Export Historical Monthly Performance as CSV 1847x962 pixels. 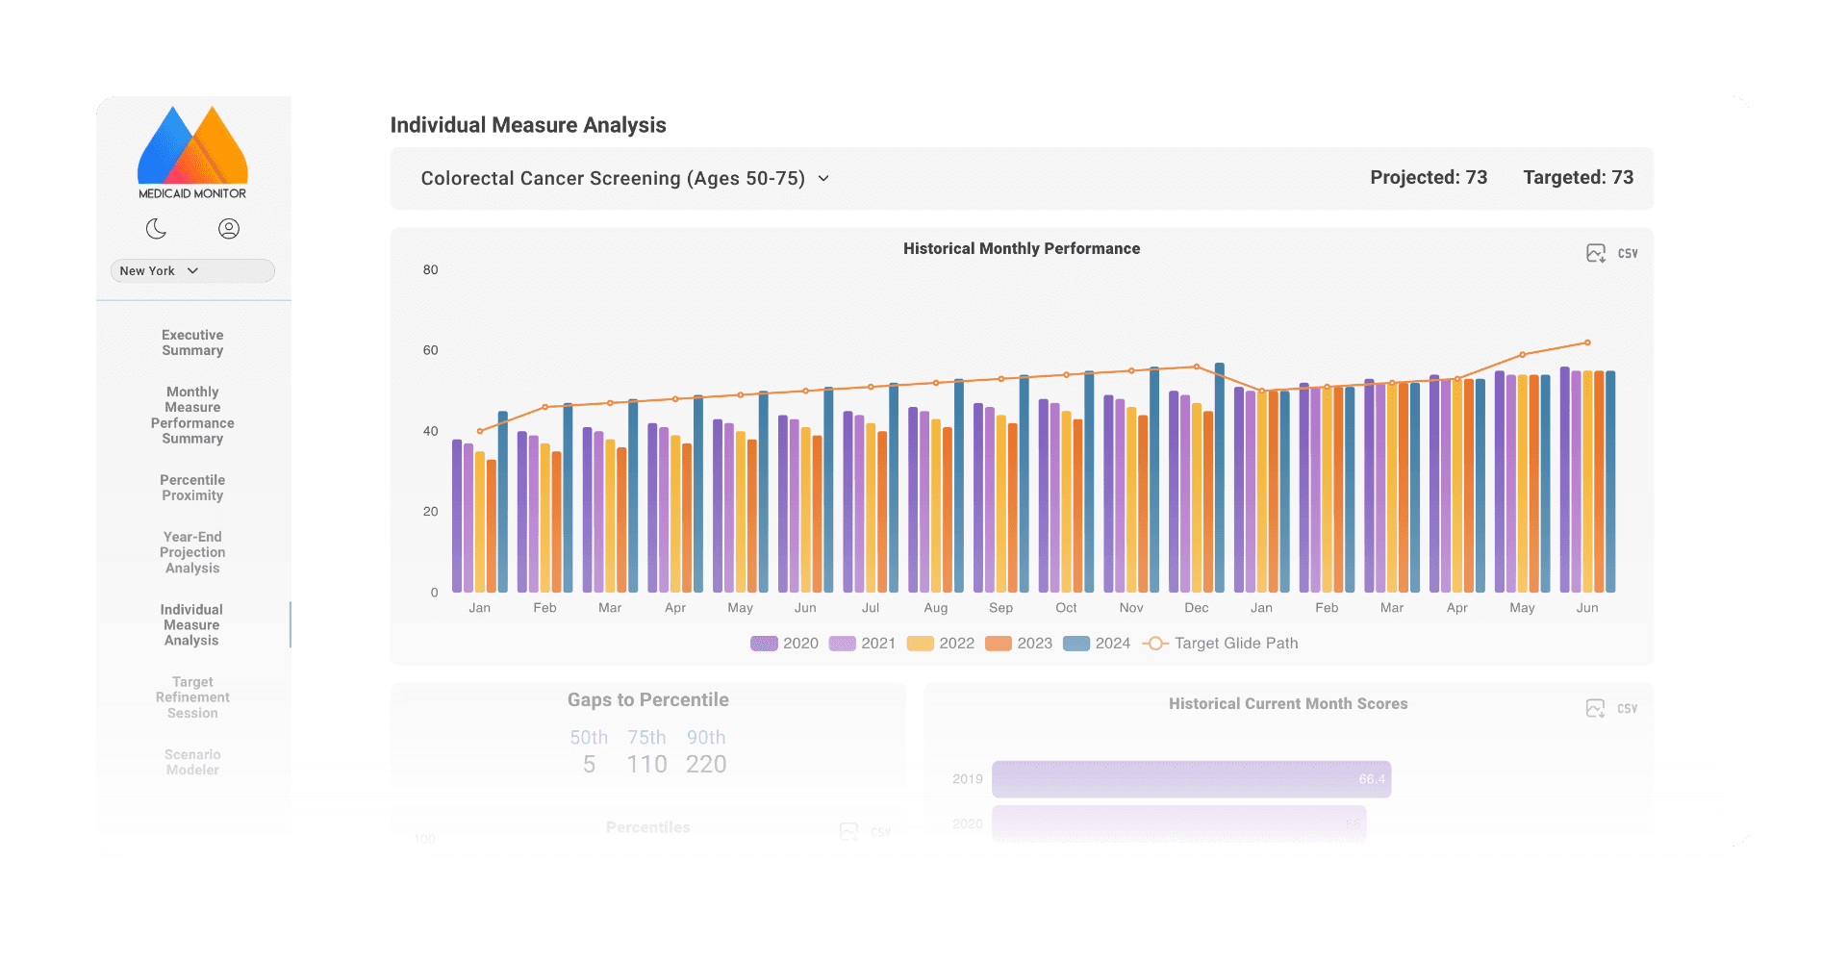1628,254
